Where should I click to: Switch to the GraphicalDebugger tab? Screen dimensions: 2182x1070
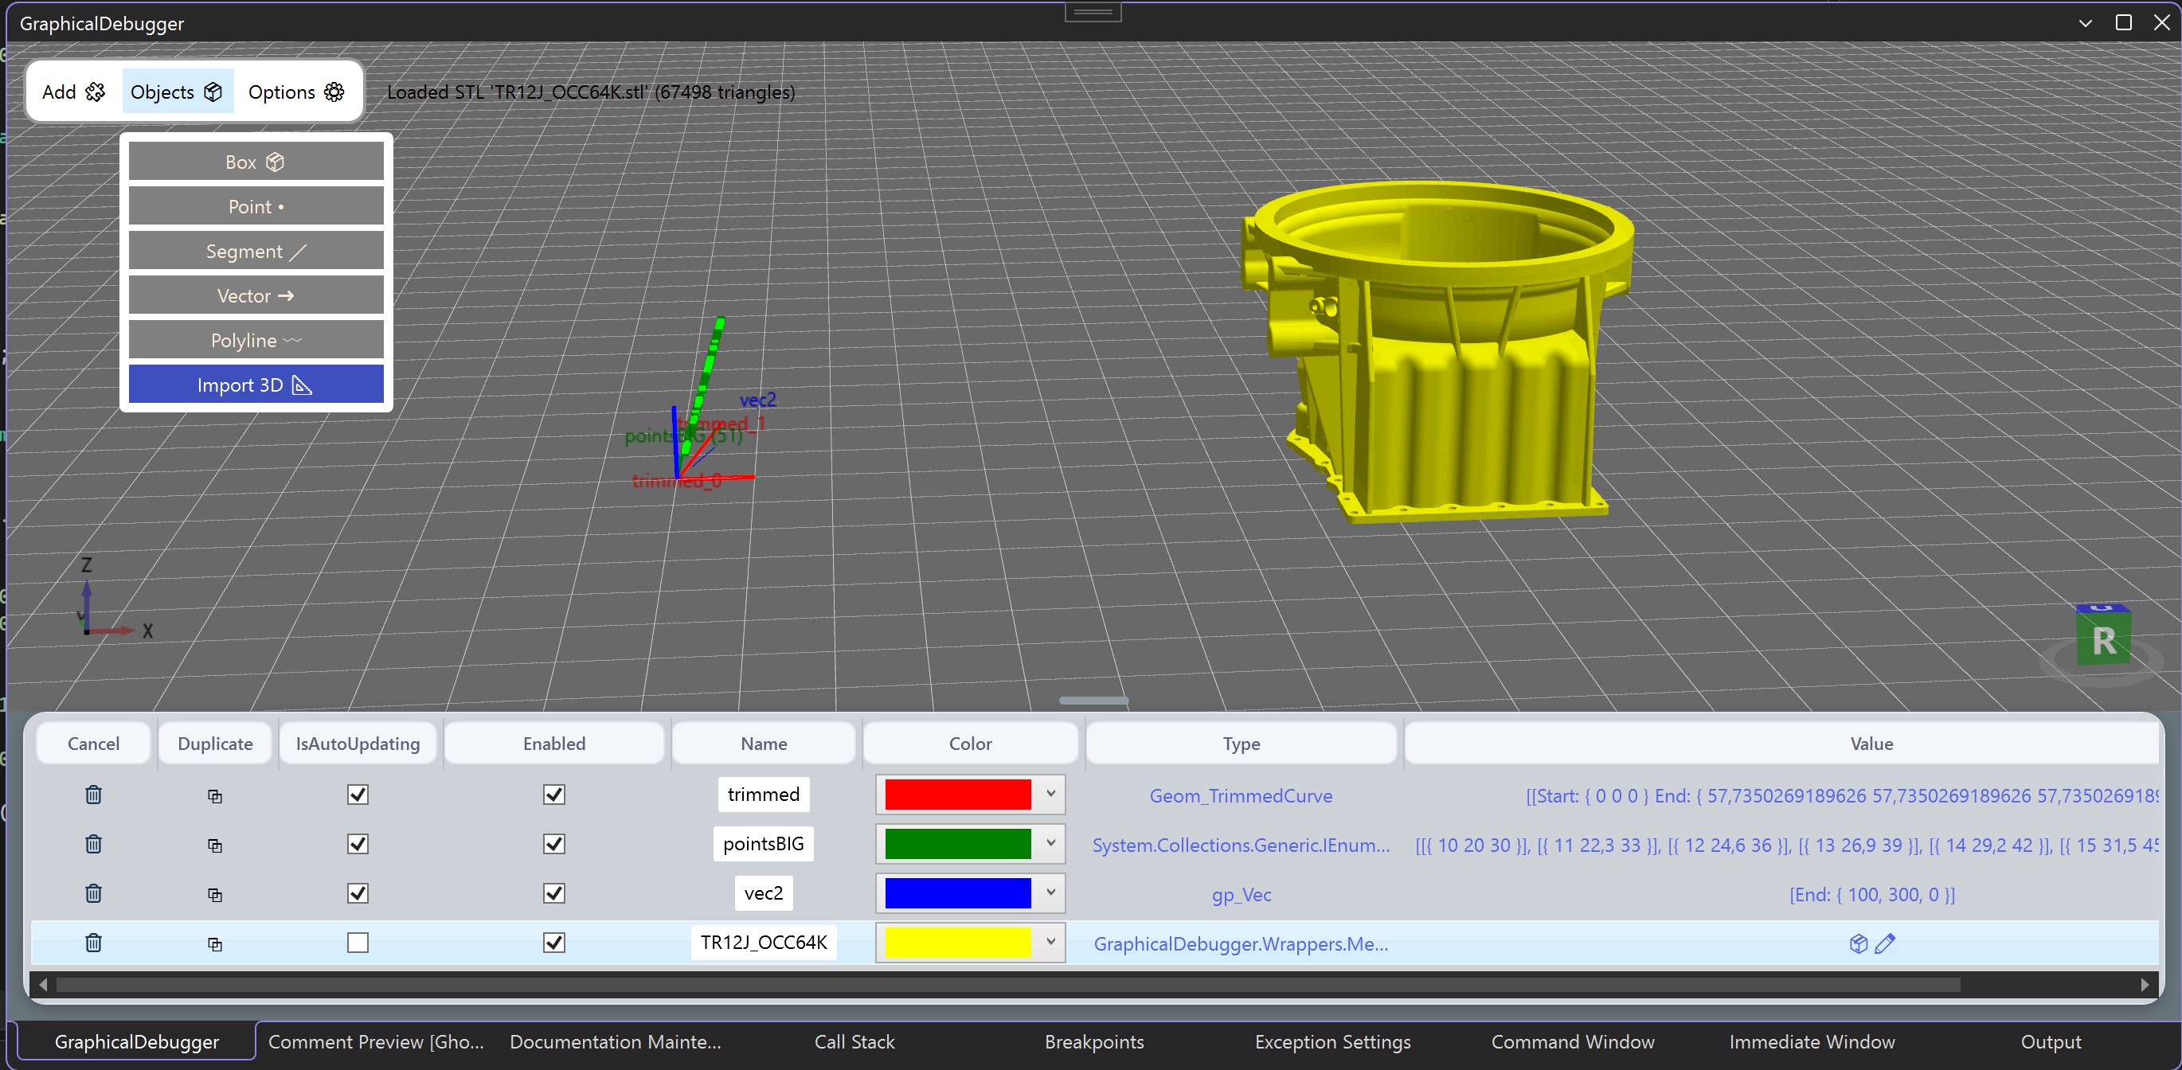click(136, 1041)
